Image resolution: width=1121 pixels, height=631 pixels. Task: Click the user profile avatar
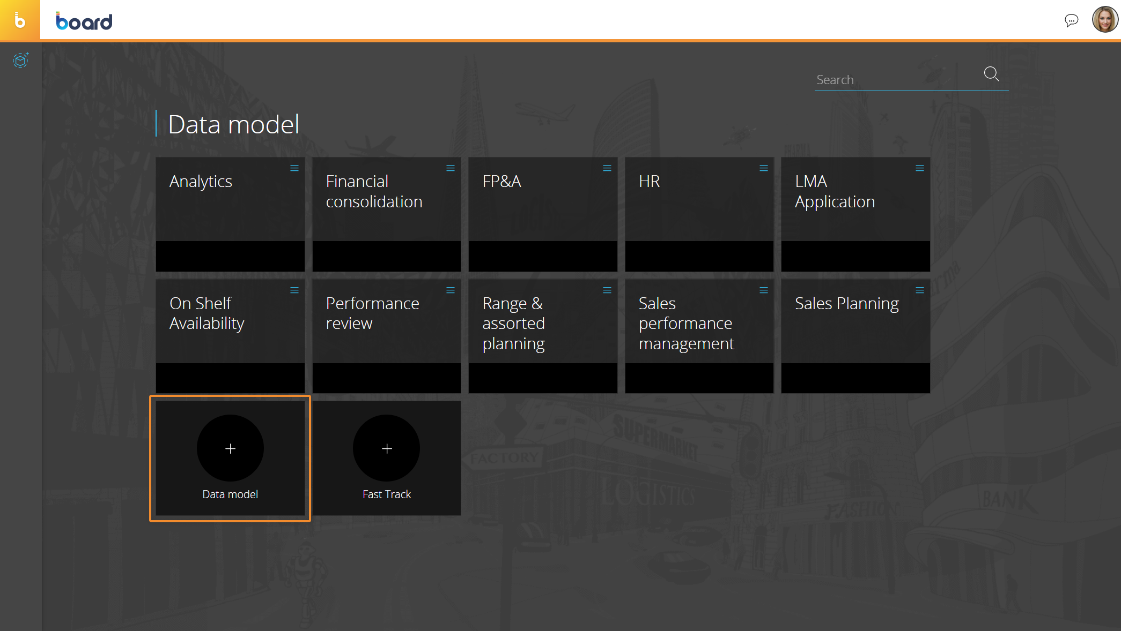coord(1104,20)
